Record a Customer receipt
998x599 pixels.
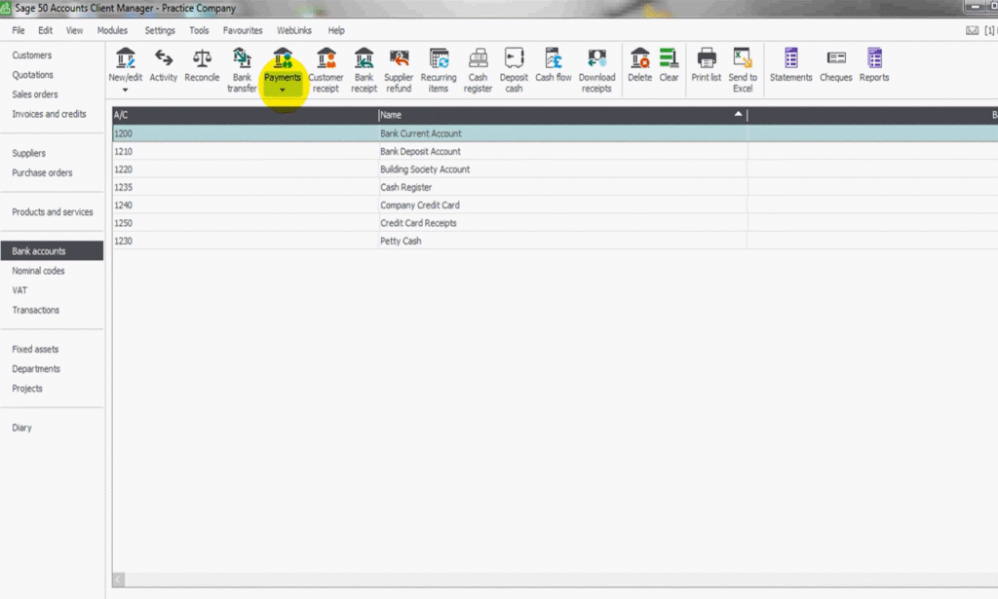(x=326, y=70)
